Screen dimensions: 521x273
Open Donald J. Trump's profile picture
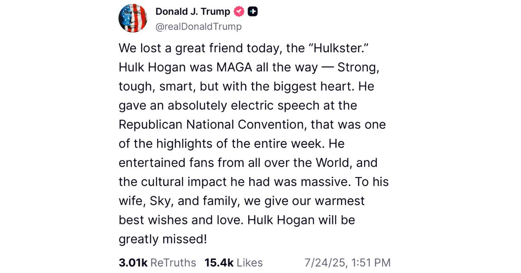click(x=133, y=18)
